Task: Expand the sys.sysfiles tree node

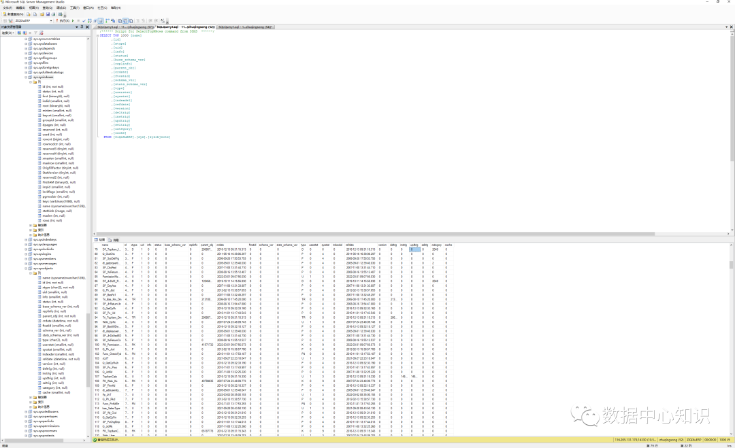Action: tap(26, 63)
